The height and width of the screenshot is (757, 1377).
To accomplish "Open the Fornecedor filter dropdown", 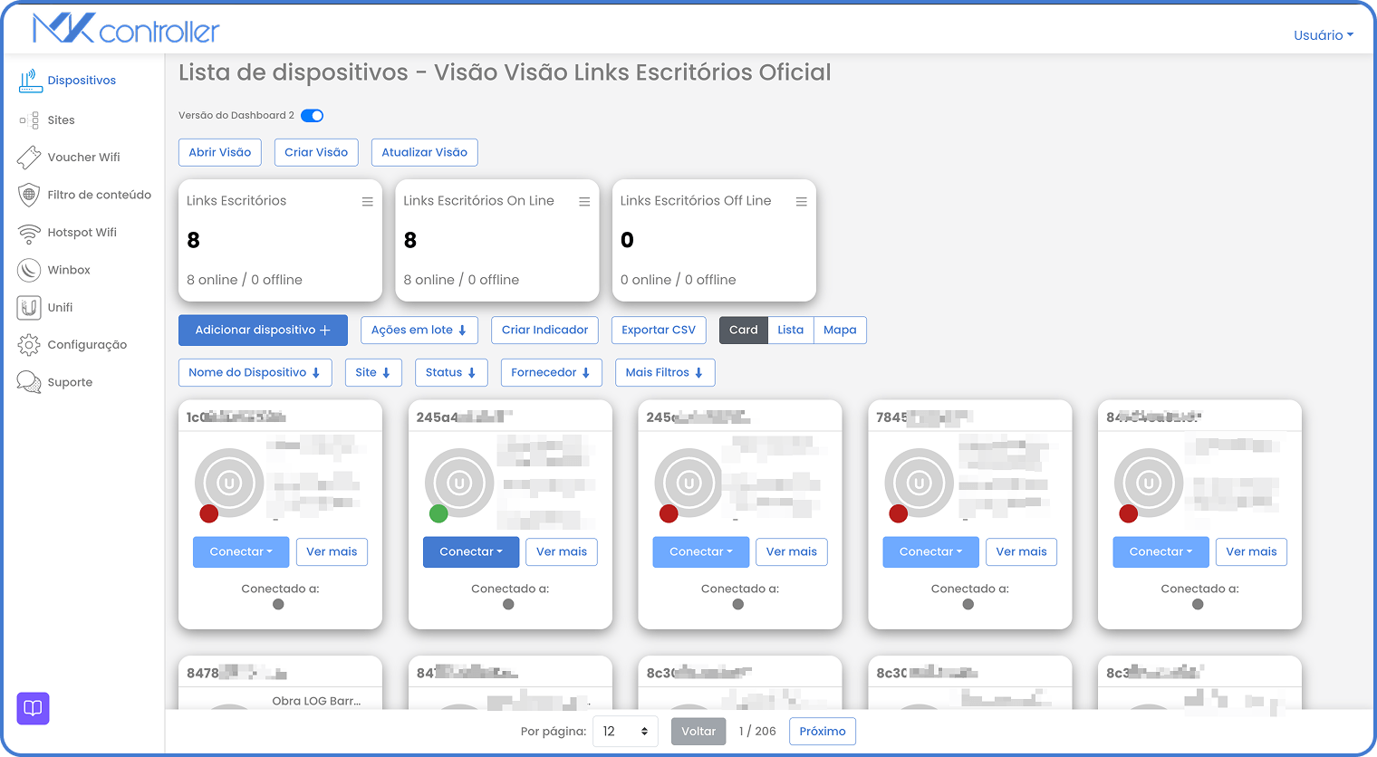I will coord(552,372).
